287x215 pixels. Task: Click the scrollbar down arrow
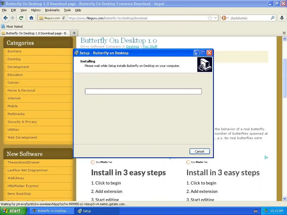(x=284, y=199)
